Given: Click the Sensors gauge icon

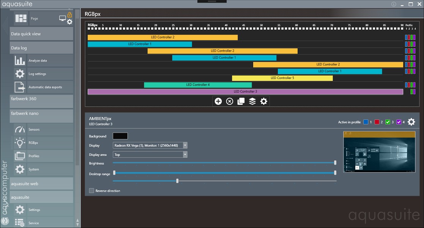Looking at the screenshot, I should point(20,130).
